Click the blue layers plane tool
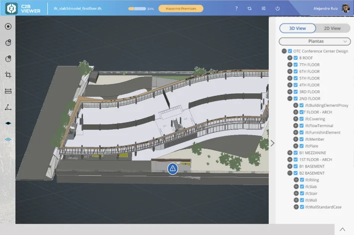Image resolution: width=354 pixels, height=235 pixels. [x=8, y=139]
